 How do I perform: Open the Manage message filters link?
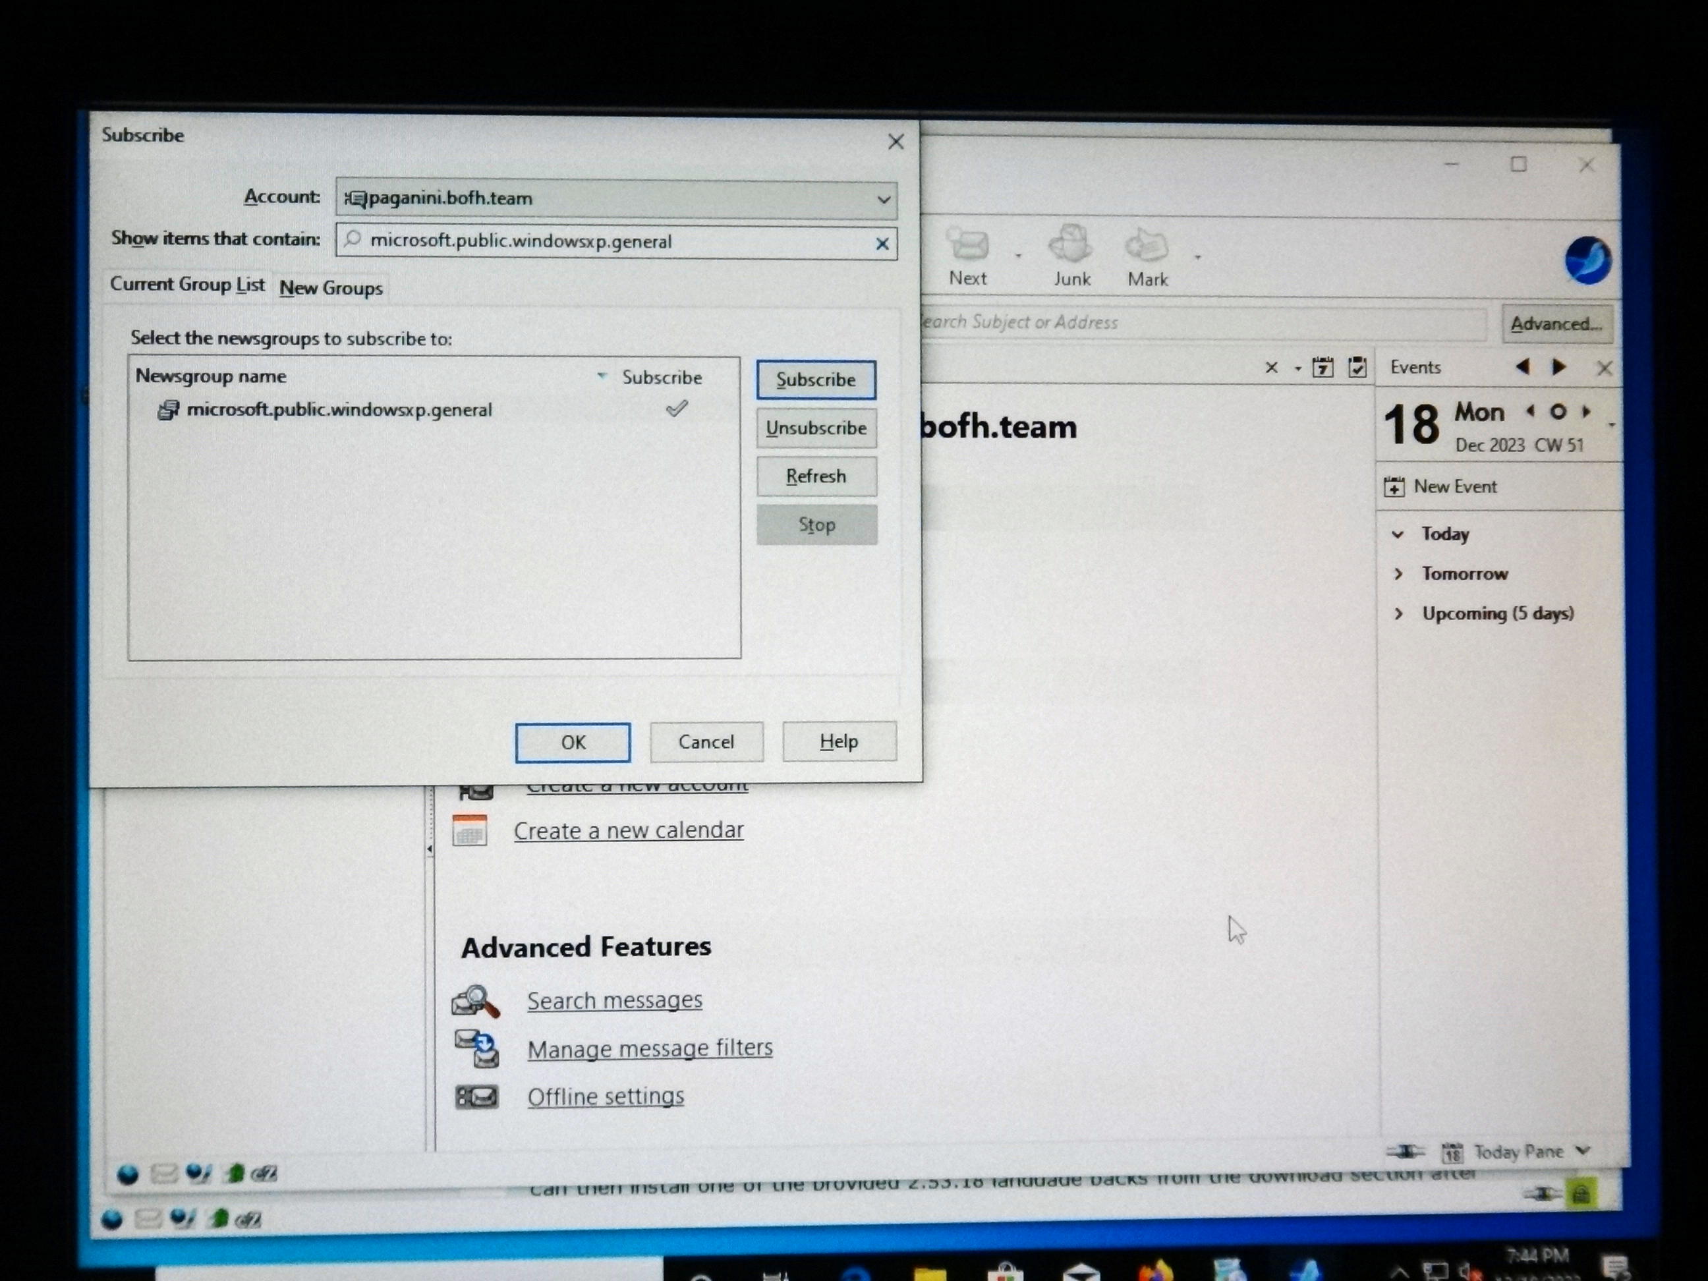point(650,1048)
